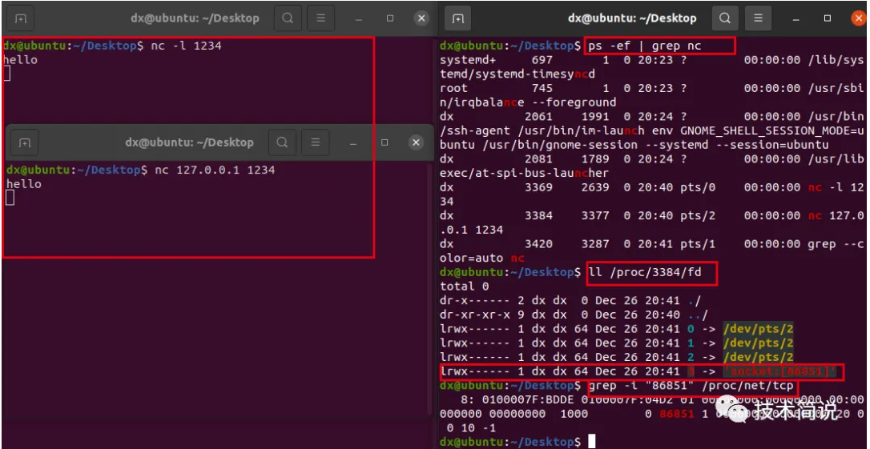Open hamburger menu in the overlapping lower-left terminal
870x449 pixels.
(x=316, y=142)
